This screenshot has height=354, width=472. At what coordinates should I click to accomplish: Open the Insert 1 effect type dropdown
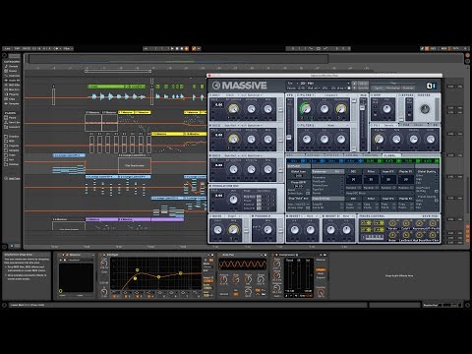[x=311, y=216]
